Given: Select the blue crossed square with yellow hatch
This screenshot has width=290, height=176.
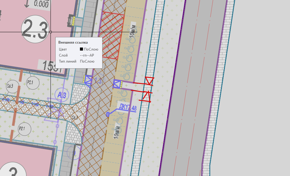Looking at the screenshot, I should tap(118, 84).
